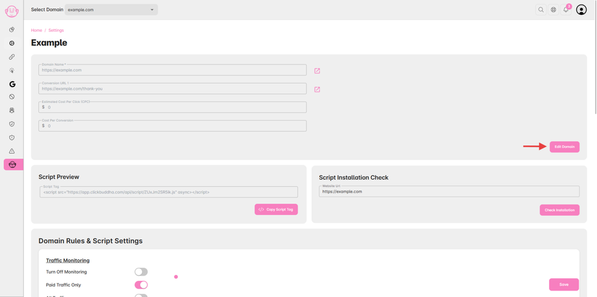
Task: Open the shield alert sidebar icon
Action: coord(12,137)
